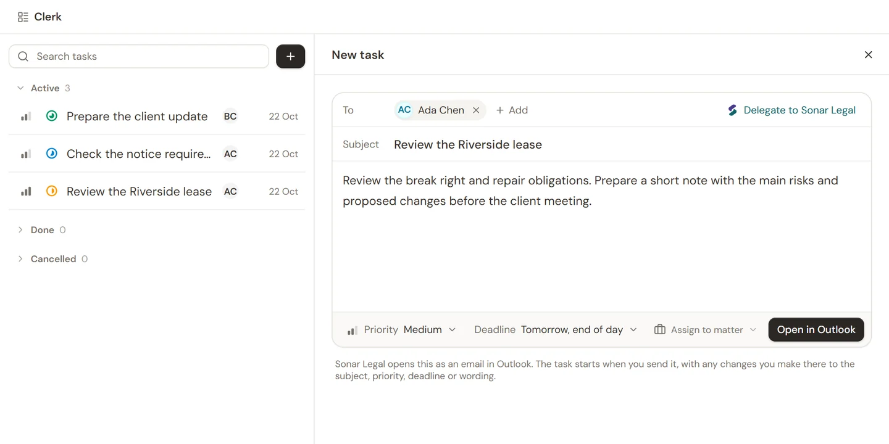
Task: Click the 22 Oct date on Review the Riverside lease
Action: click(x=283, y=191)
